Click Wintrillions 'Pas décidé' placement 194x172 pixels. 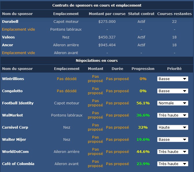tap(67, 79)
